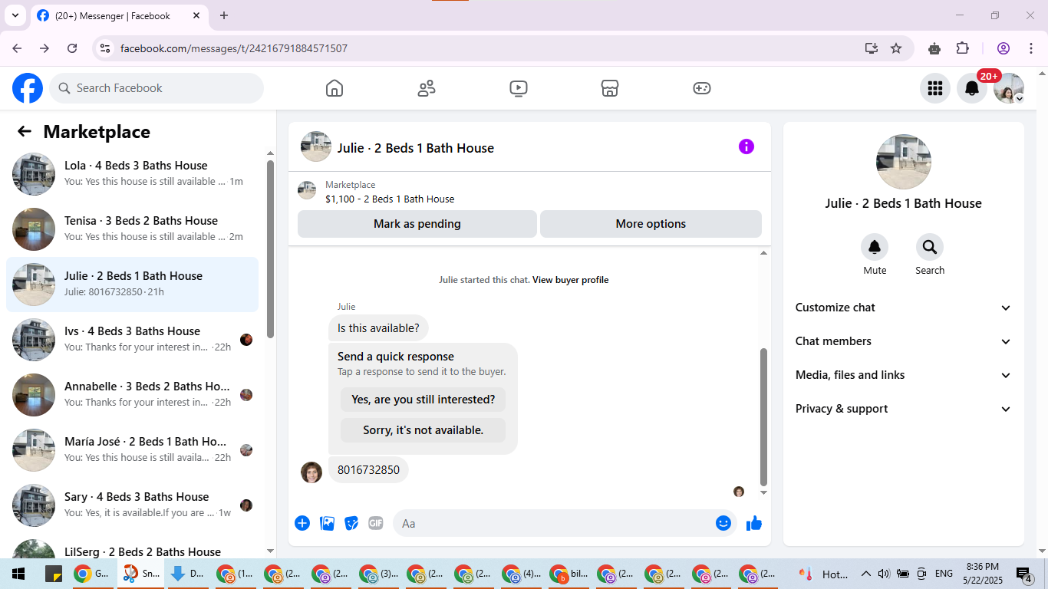Open the Video icon in Facebook navigation
Viewport: 1048px width, 589px height.
tap(519, 88)
